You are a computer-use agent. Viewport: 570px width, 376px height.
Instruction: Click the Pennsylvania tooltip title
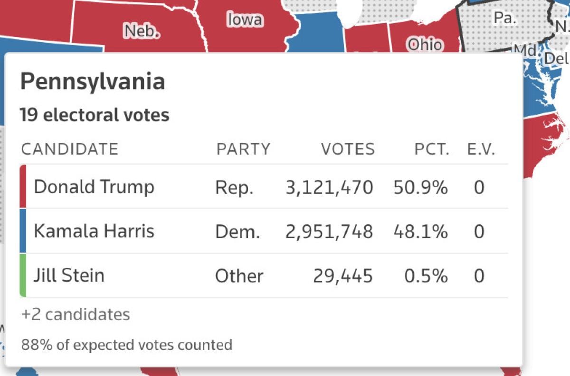[93, 82]
